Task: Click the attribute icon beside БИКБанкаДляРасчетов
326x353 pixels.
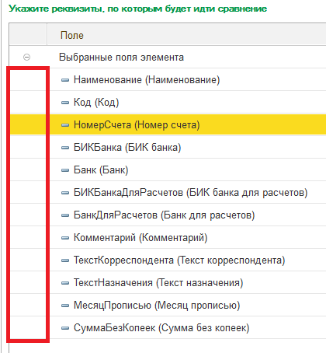Action: pyautogui.click(x=65, y=193)
